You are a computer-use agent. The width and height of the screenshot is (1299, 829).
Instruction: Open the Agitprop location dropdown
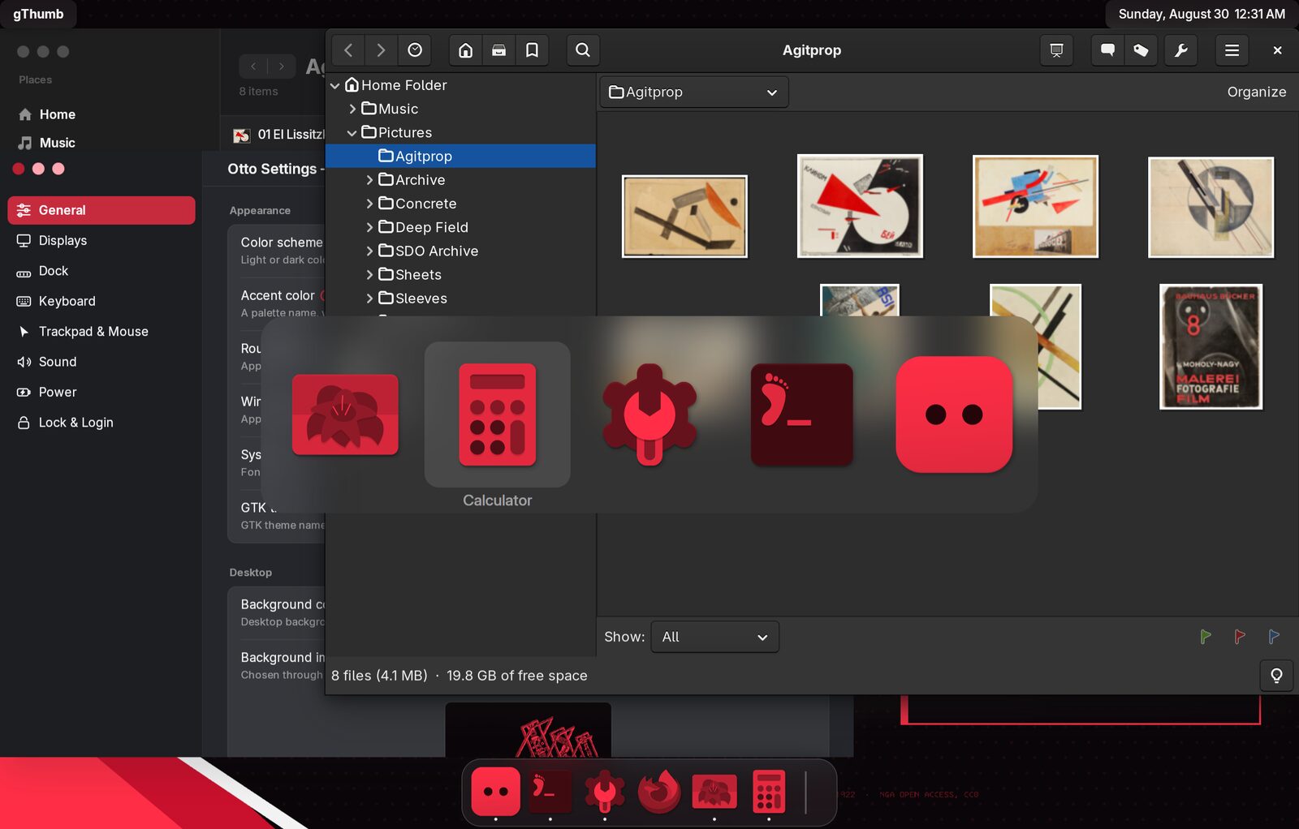click(x=694, y=92)
